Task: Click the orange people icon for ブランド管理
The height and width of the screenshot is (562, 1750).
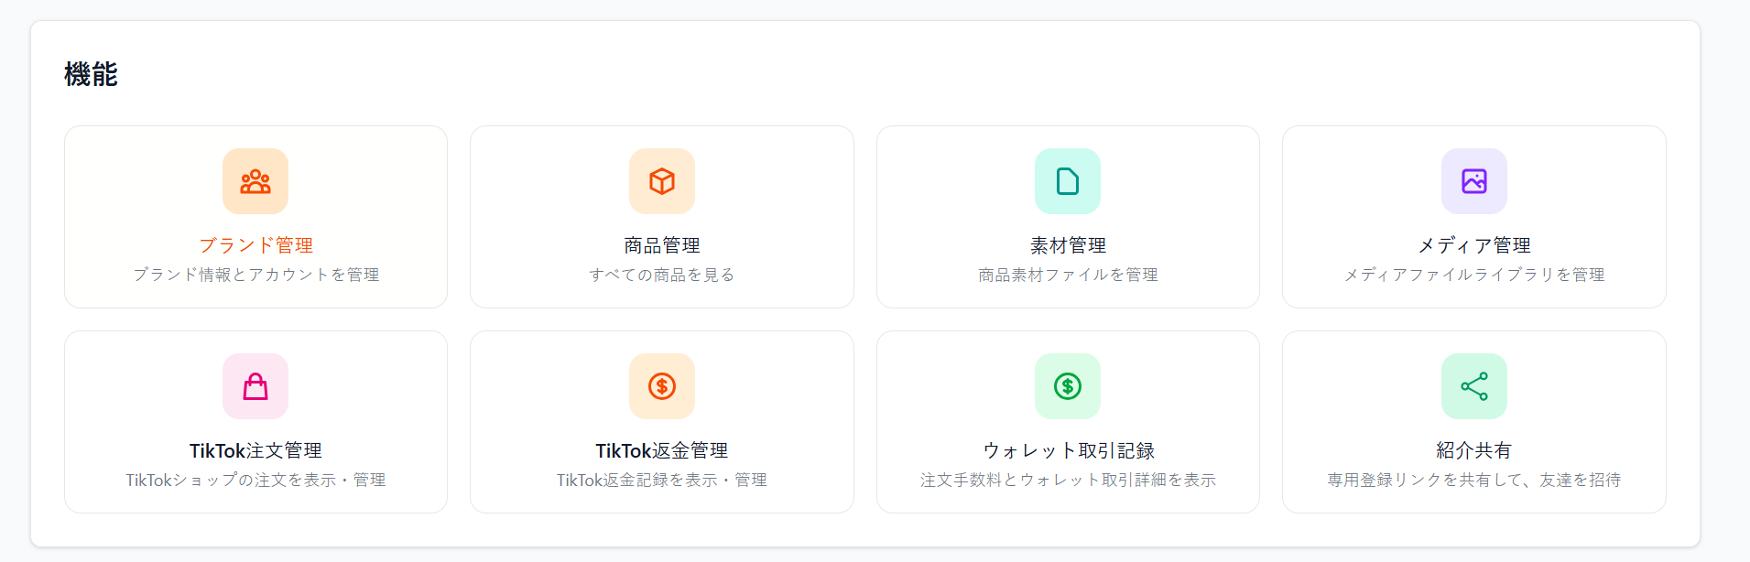Action: tap(255, 181)
